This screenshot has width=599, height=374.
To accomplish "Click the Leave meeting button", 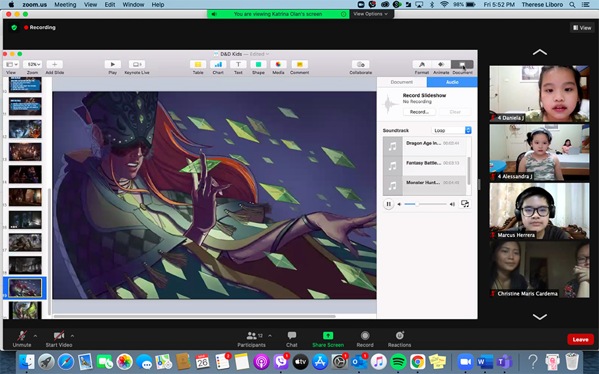I will click(581, 339).
